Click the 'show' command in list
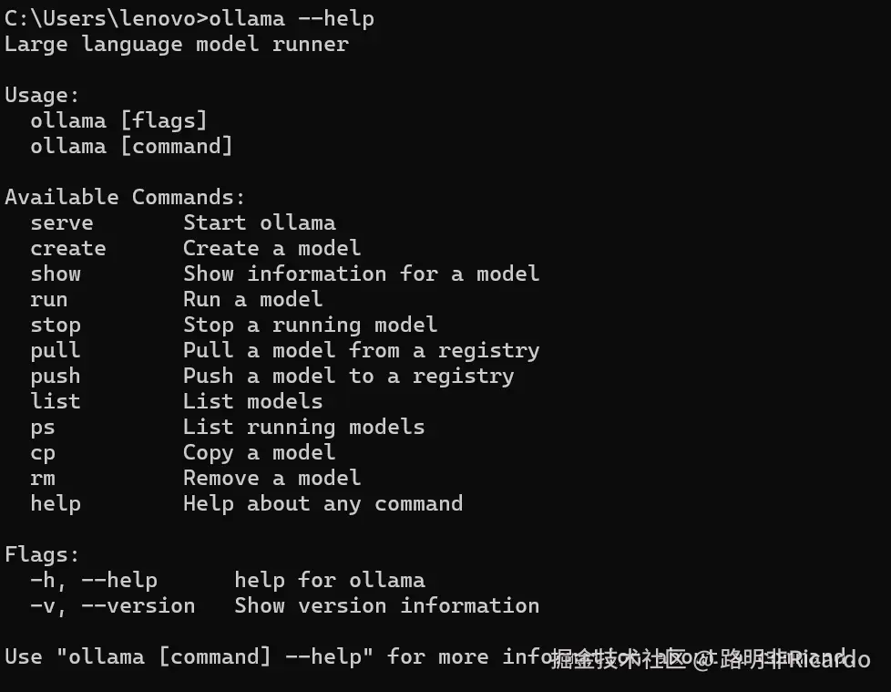 click(x=55, y=274)
